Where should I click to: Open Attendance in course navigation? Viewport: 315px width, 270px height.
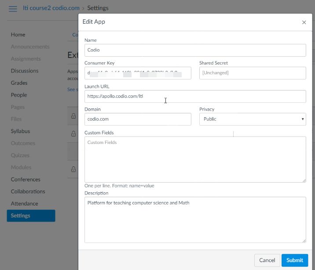(24, 203)
